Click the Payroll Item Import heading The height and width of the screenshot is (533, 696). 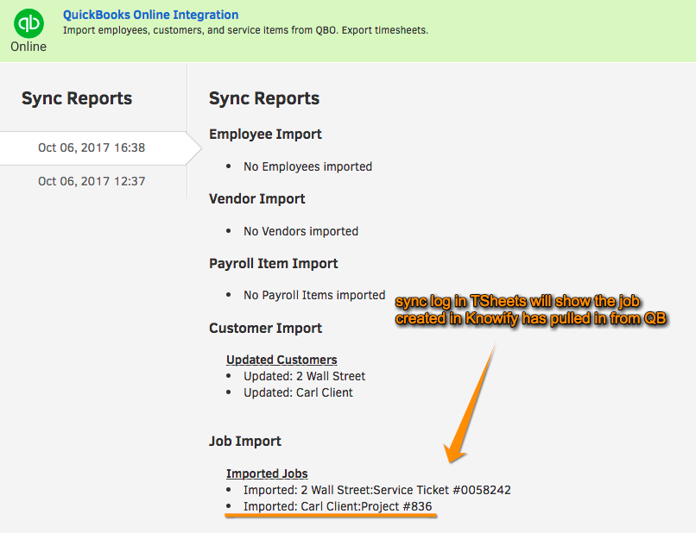274,263
